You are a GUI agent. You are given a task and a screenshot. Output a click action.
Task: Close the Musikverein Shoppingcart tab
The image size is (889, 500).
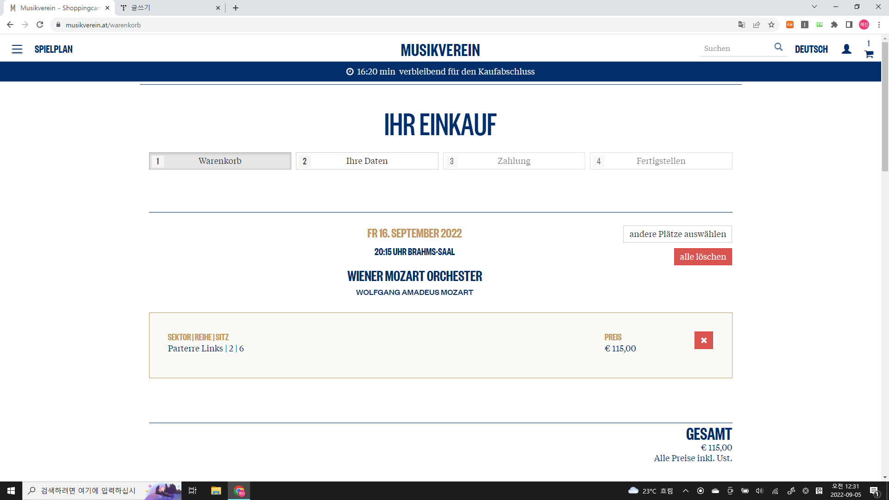(x=107, y=8)
